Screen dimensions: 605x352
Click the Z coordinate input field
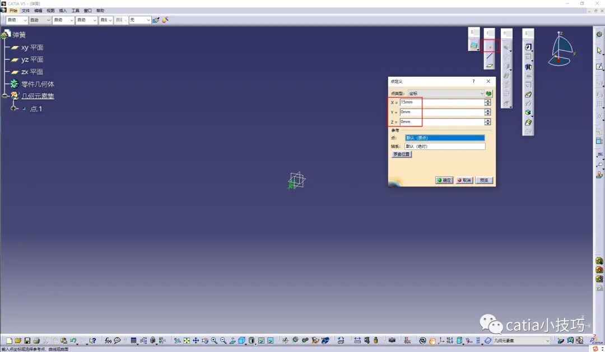click(442, 122)
